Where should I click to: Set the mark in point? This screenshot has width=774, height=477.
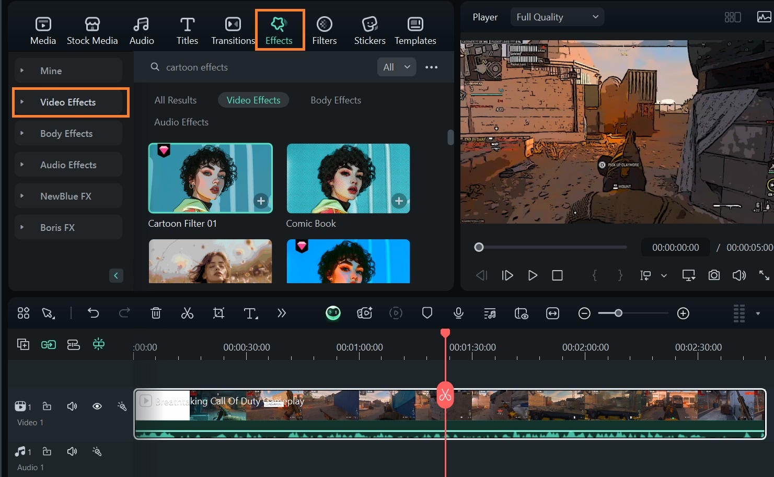(594, 275)
